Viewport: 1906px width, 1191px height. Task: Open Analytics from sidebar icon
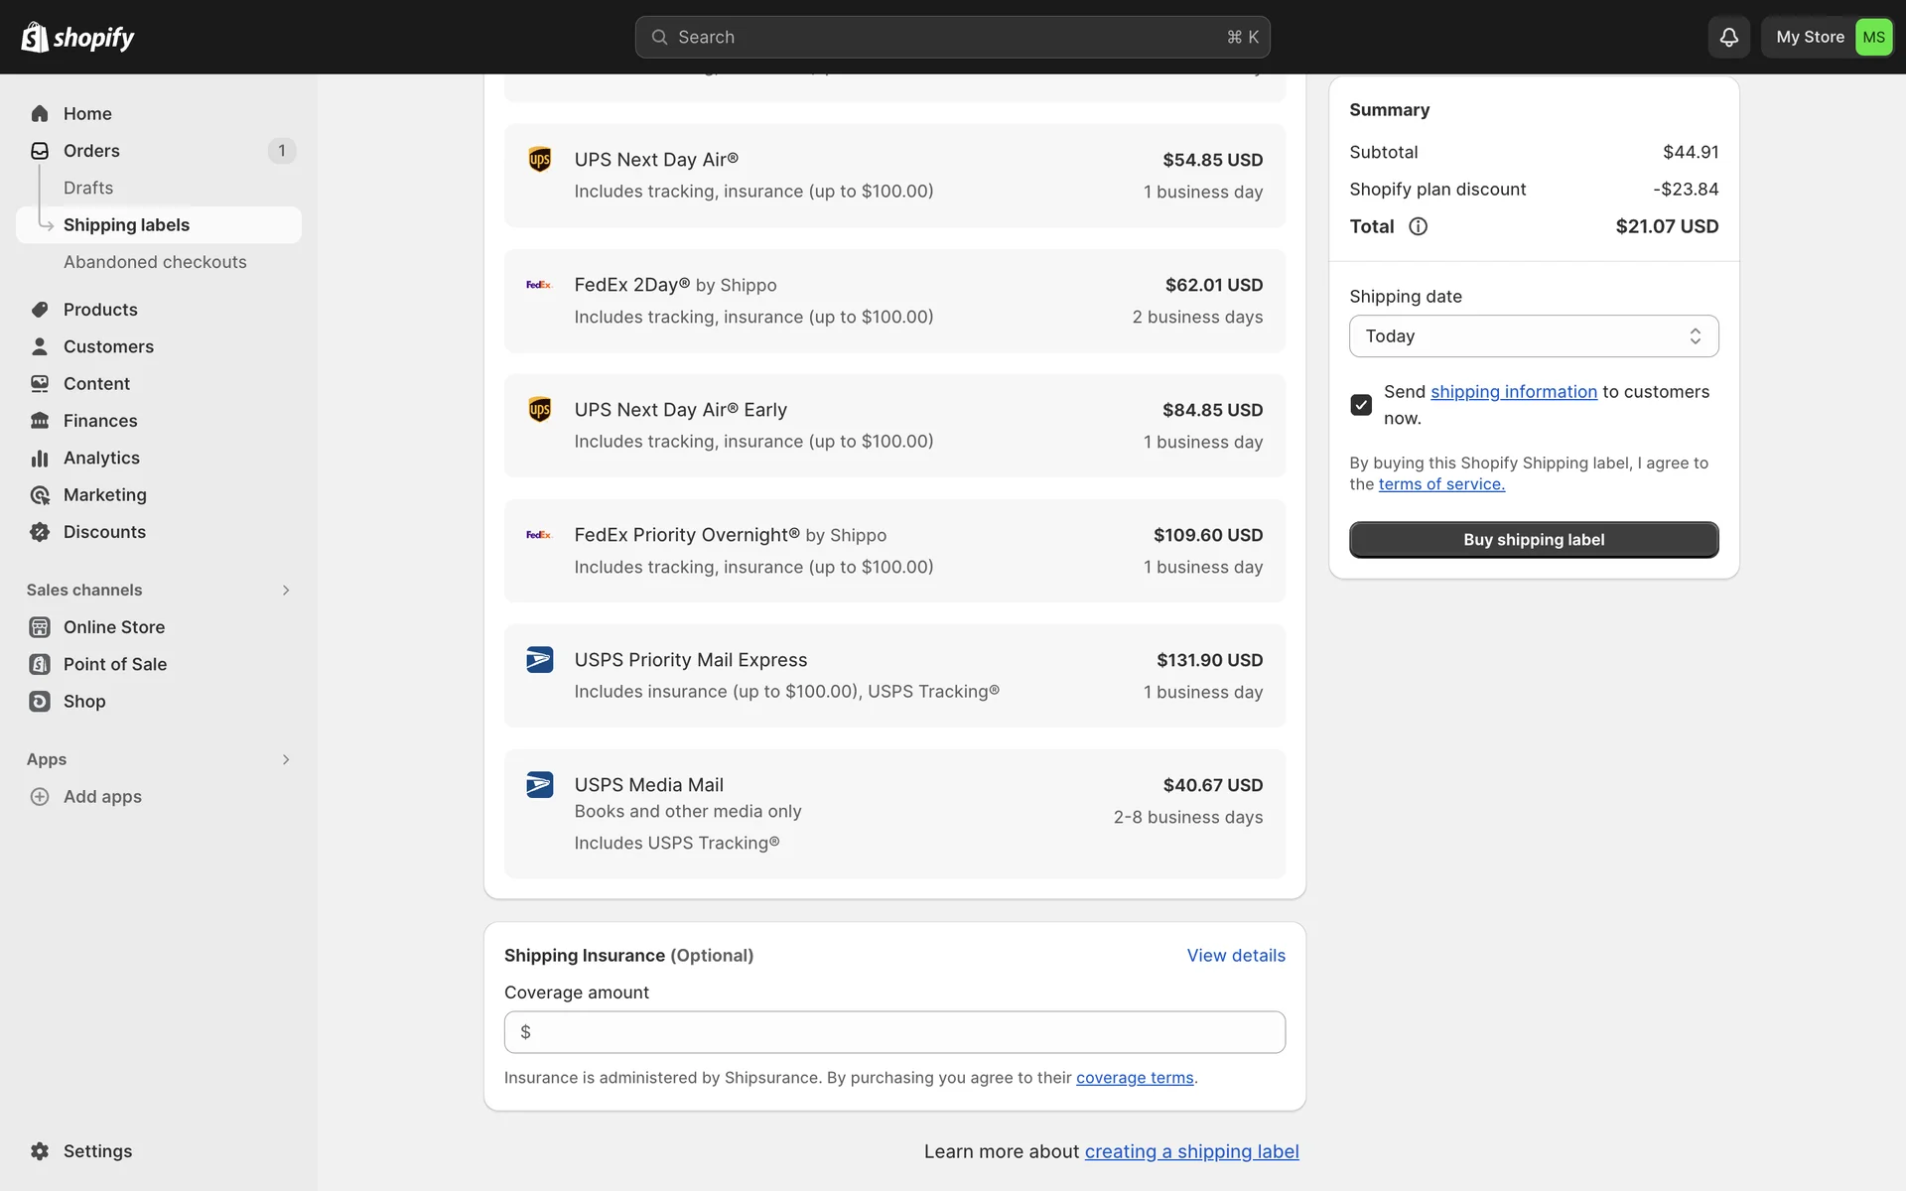tap(40, 458)
